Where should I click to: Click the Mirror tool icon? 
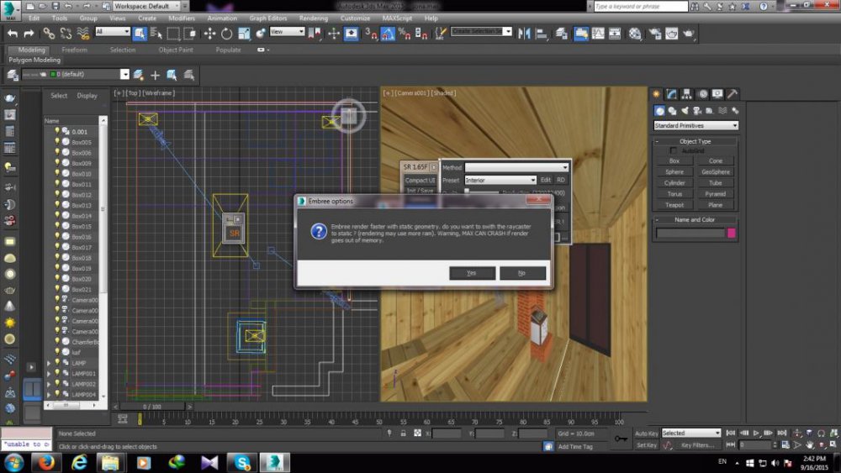(525, 34)
